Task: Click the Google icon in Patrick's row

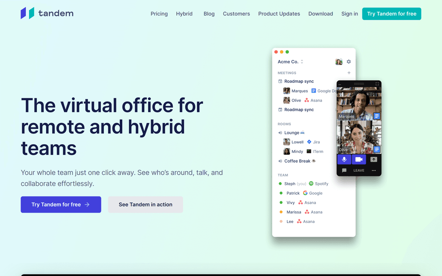Action: [x=305, y=193]
